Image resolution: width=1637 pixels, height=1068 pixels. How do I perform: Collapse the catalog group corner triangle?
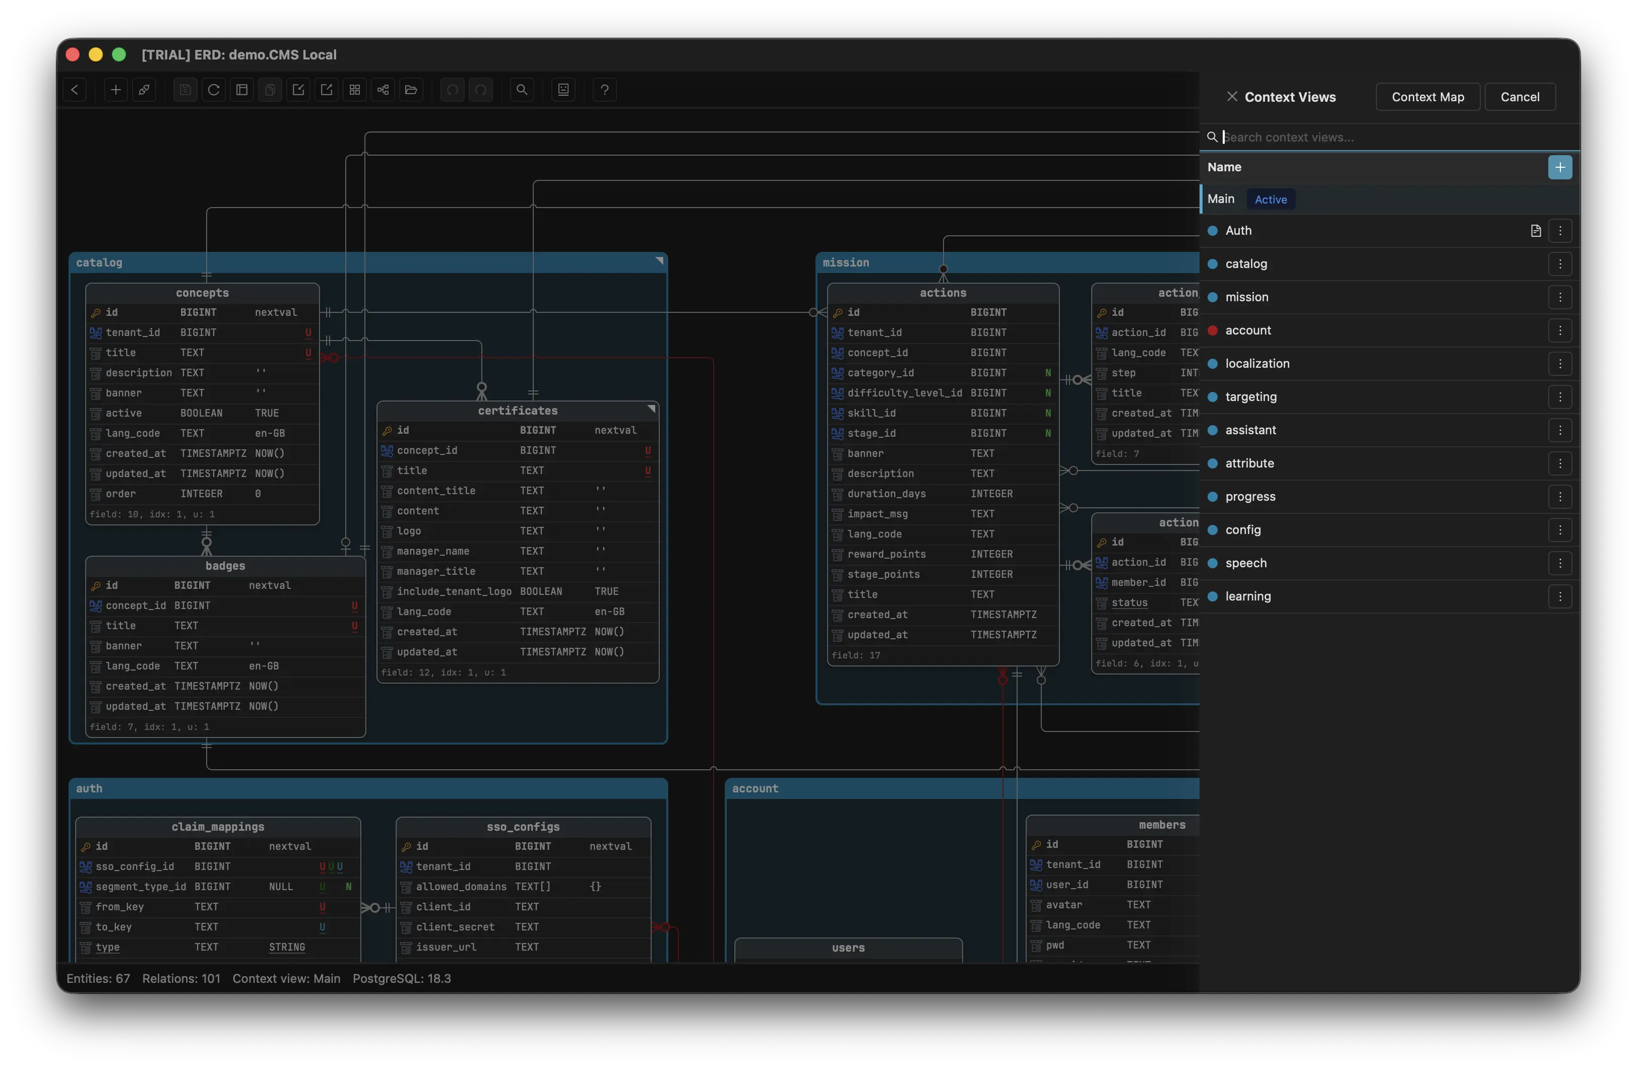[659, 260]
